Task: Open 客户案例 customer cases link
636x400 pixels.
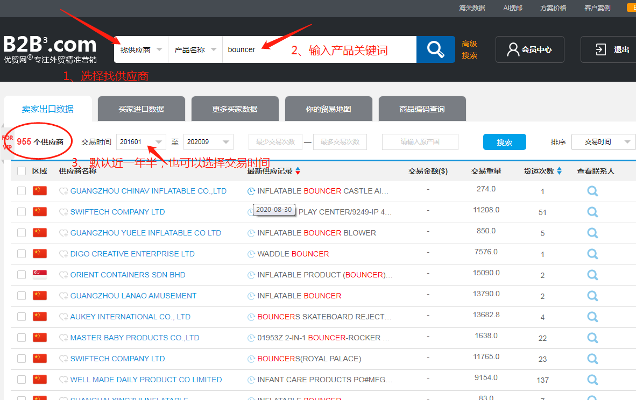Action: pos(597,8)
